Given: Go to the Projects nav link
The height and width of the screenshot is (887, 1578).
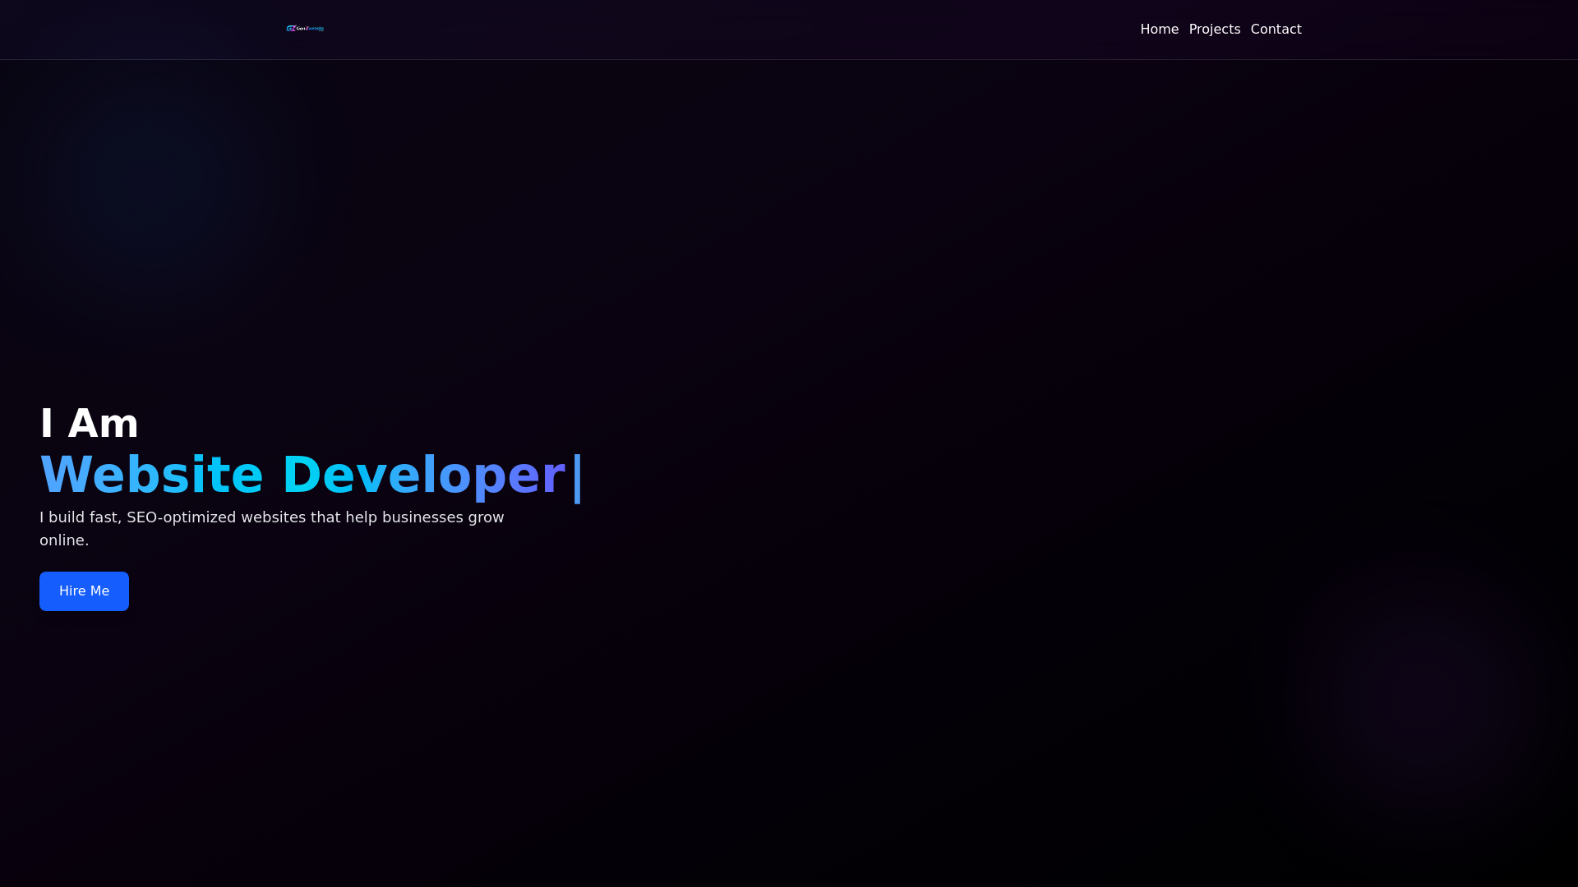Looking at the screenshot, I should point(1214,30).
